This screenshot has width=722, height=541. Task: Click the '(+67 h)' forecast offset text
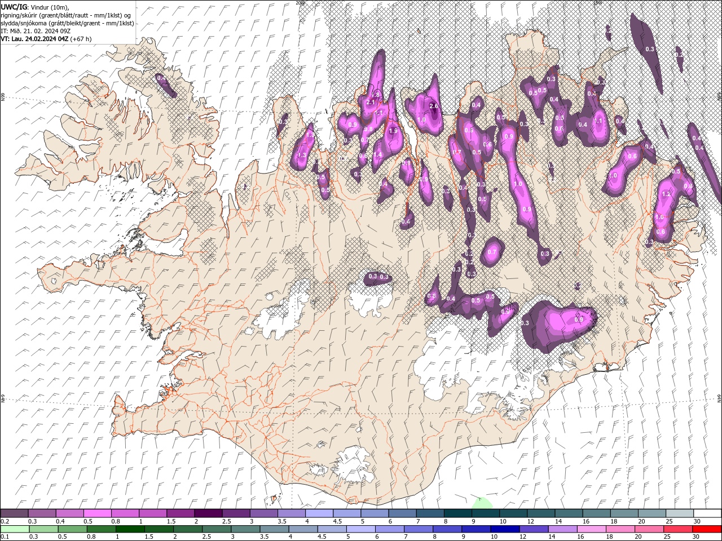point(81,39)
